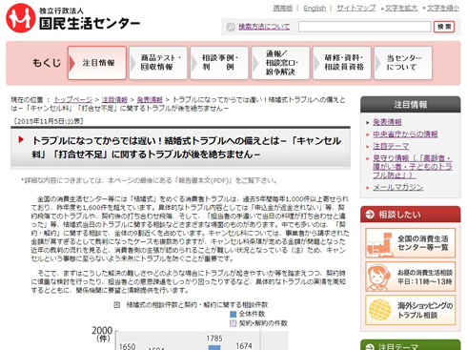Focus the site search text field
The width and height of the screenshot is (467, 350).
click(x=365, y=27)
